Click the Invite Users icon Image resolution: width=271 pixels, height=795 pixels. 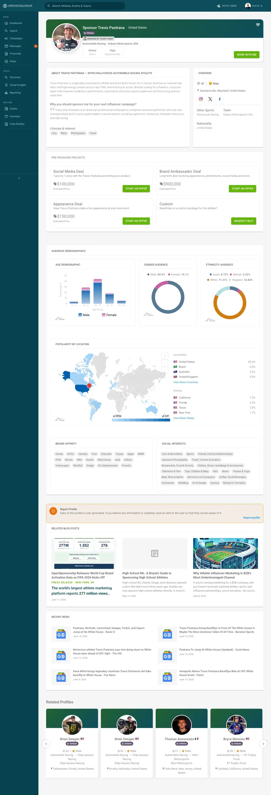(218, 6)
